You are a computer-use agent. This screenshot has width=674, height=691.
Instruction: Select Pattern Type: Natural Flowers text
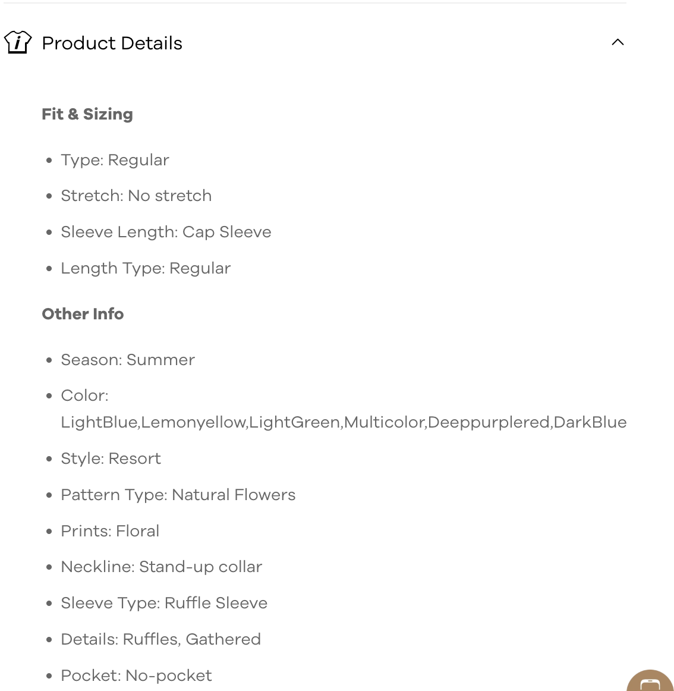click(x=178, y=495)
